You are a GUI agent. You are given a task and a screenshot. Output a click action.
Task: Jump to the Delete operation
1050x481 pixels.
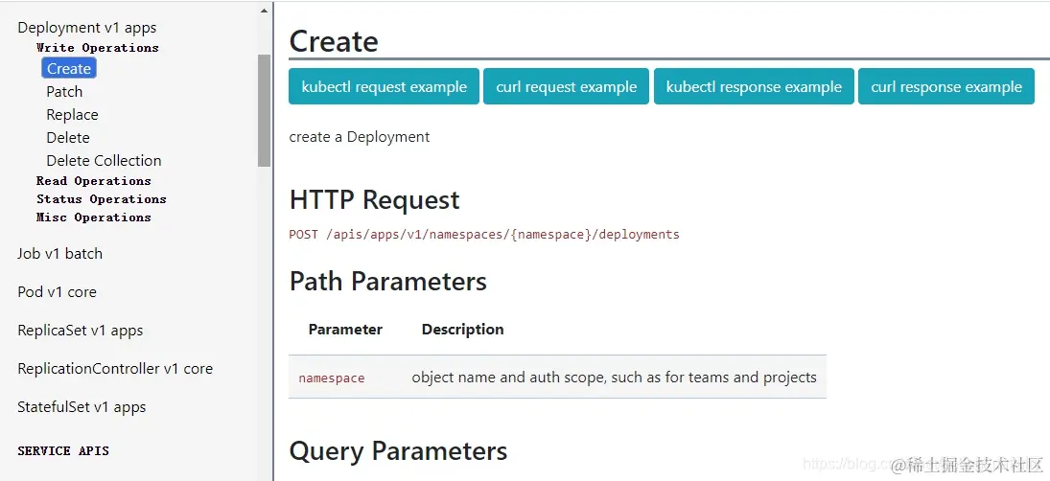pyautogui.click(x=68, y=137)
